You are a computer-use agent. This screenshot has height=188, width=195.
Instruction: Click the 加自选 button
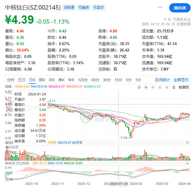[180, 8]
